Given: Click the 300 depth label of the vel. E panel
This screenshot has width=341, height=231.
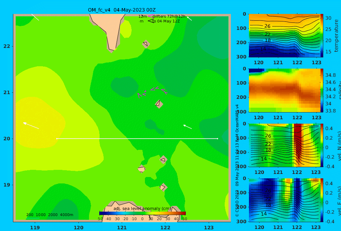Looking at the screenshot, I should [x=241, y=221].
